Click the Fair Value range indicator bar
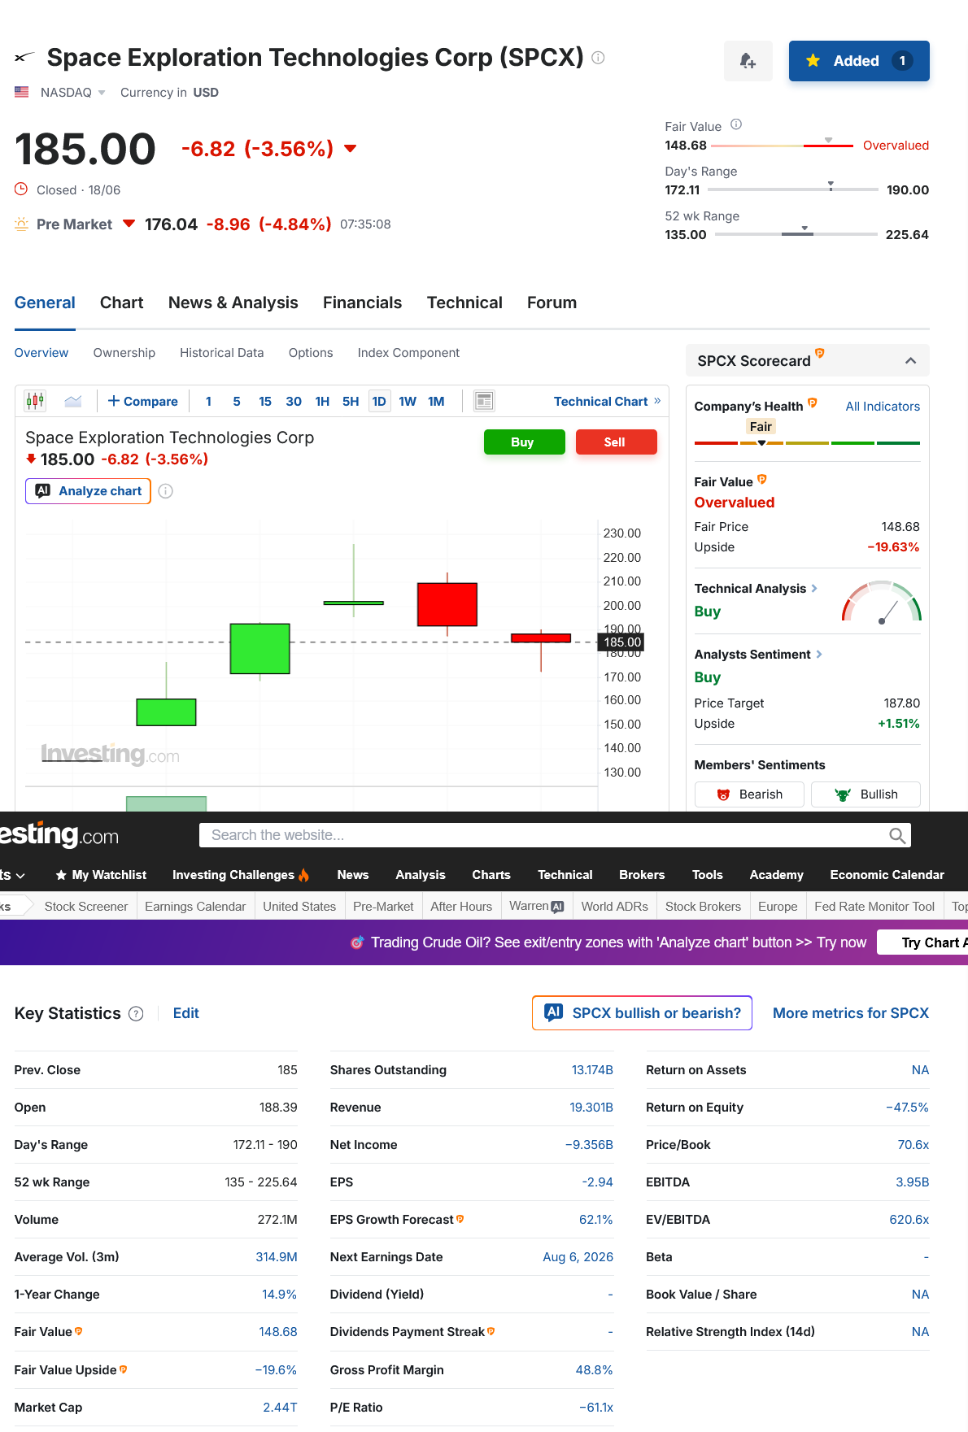 point(783,146)
